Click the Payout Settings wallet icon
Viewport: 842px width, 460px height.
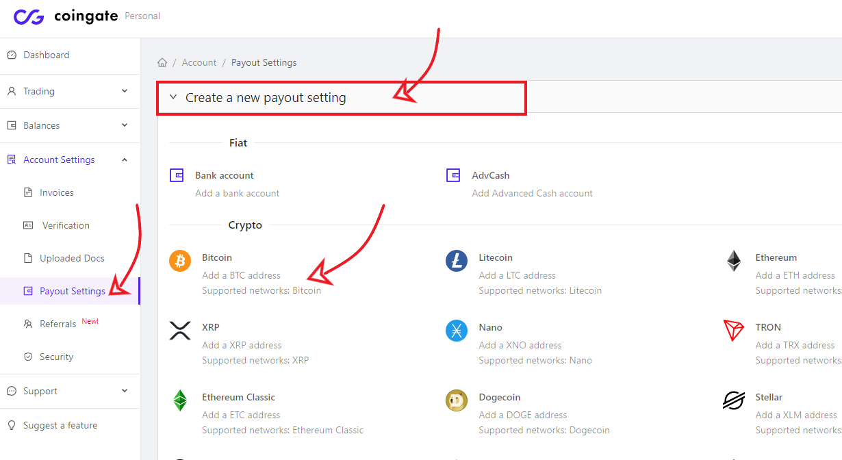(x=28, y=291)
